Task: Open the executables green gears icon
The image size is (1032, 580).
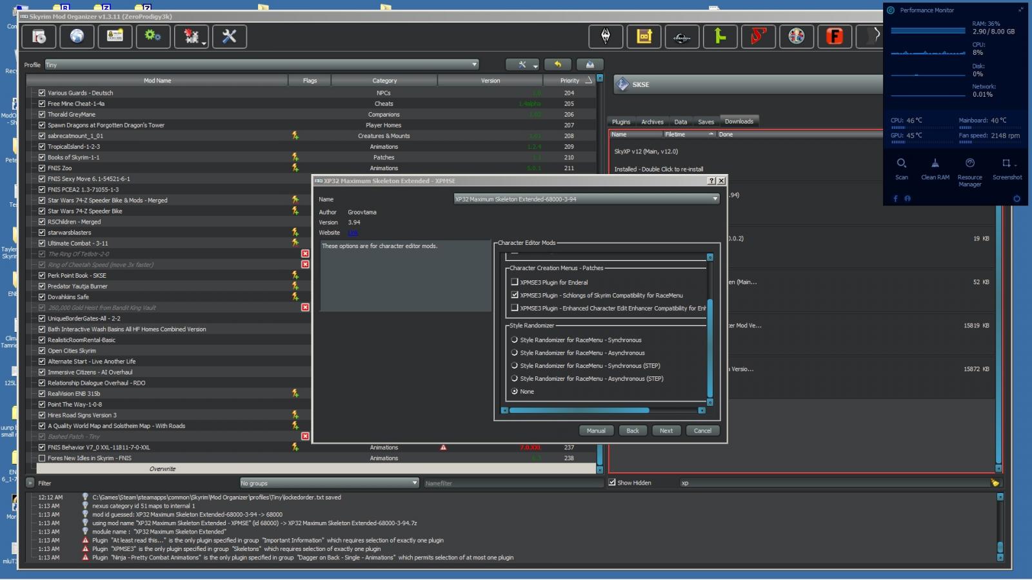Action: pyautogui.click(x=153, y=37)
